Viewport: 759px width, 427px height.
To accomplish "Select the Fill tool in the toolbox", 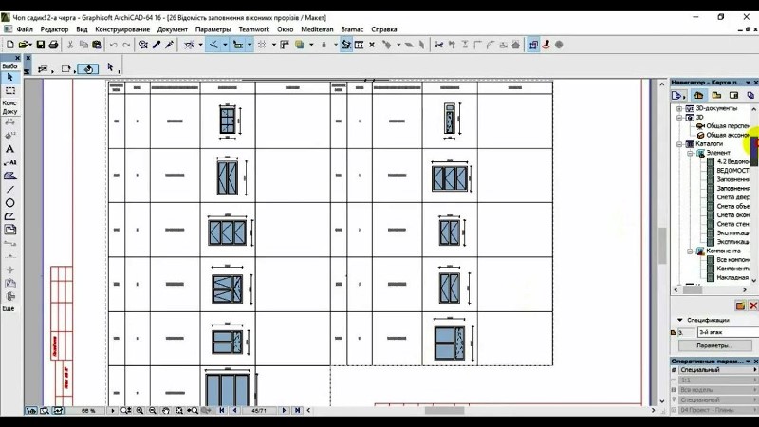I will [x=9, y=176].
